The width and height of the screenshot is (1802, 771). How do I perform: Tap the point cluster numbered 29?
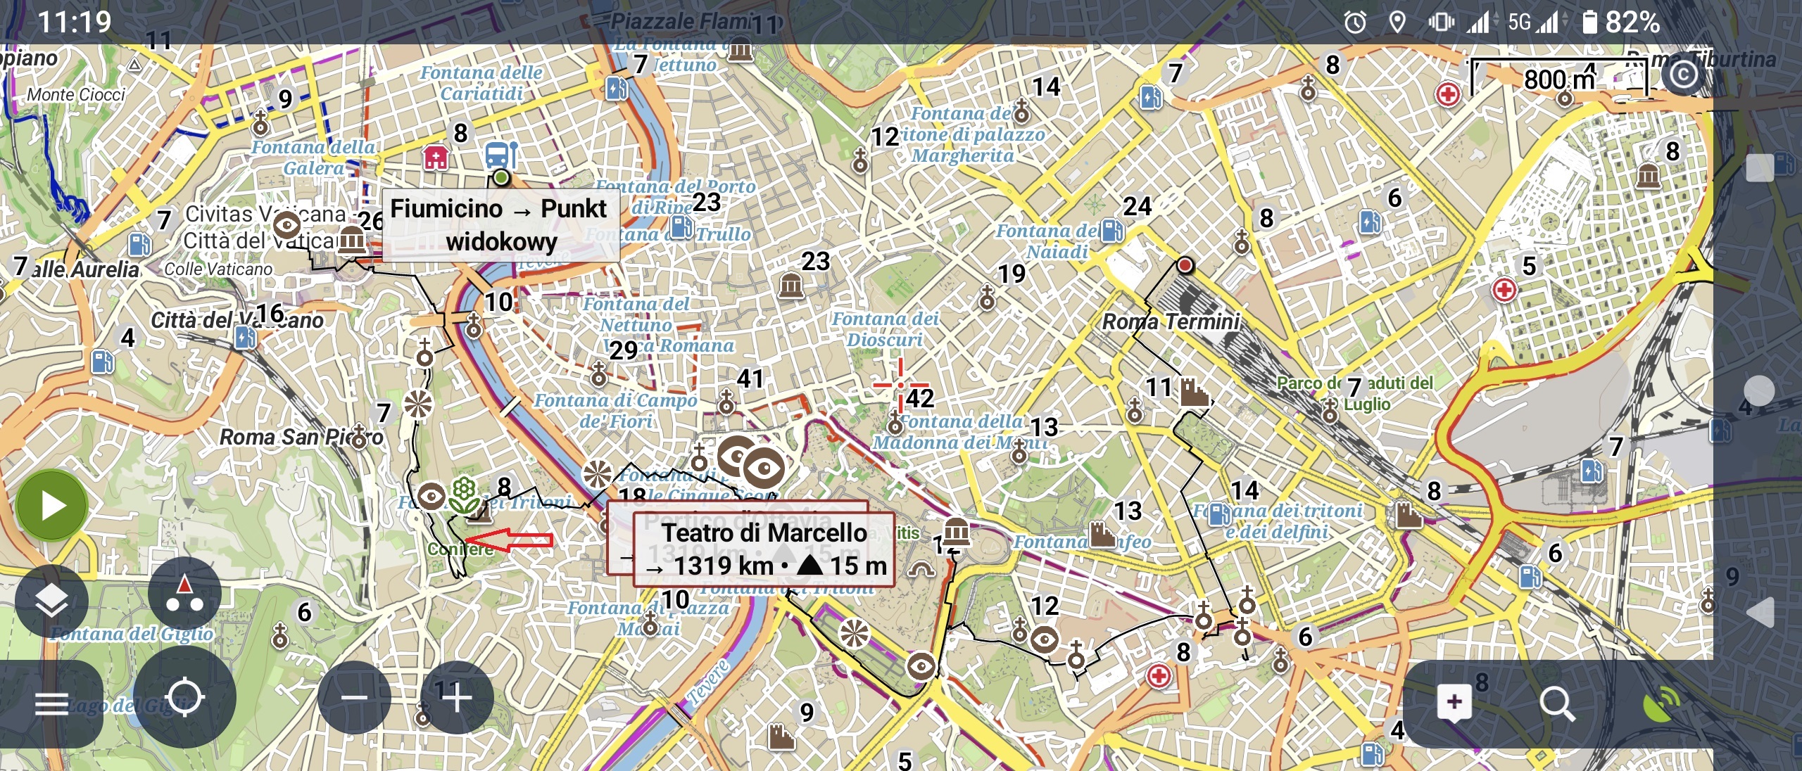624,350
